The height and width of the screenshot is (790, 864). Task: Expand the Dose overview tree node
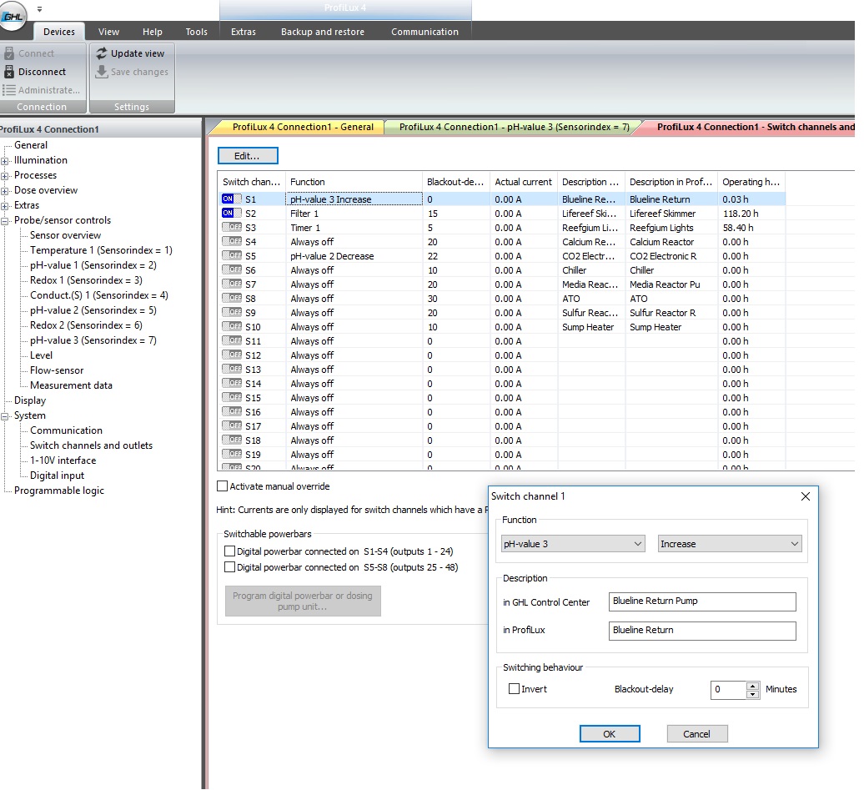click(5, 191)
